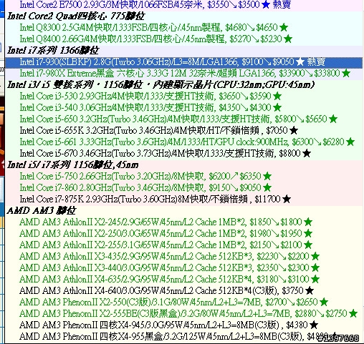
Task: Select AMD AthlonII X2-255 3.1G entry
Action: [183, 245]
